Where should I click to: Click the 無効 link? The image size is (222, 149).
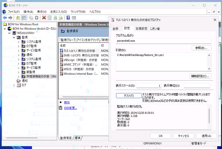click(67, 102)
